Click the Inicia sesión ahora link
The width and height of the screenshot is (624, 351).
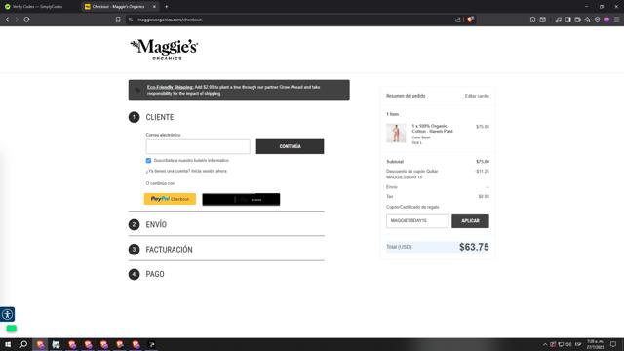(x=209, y=171)
